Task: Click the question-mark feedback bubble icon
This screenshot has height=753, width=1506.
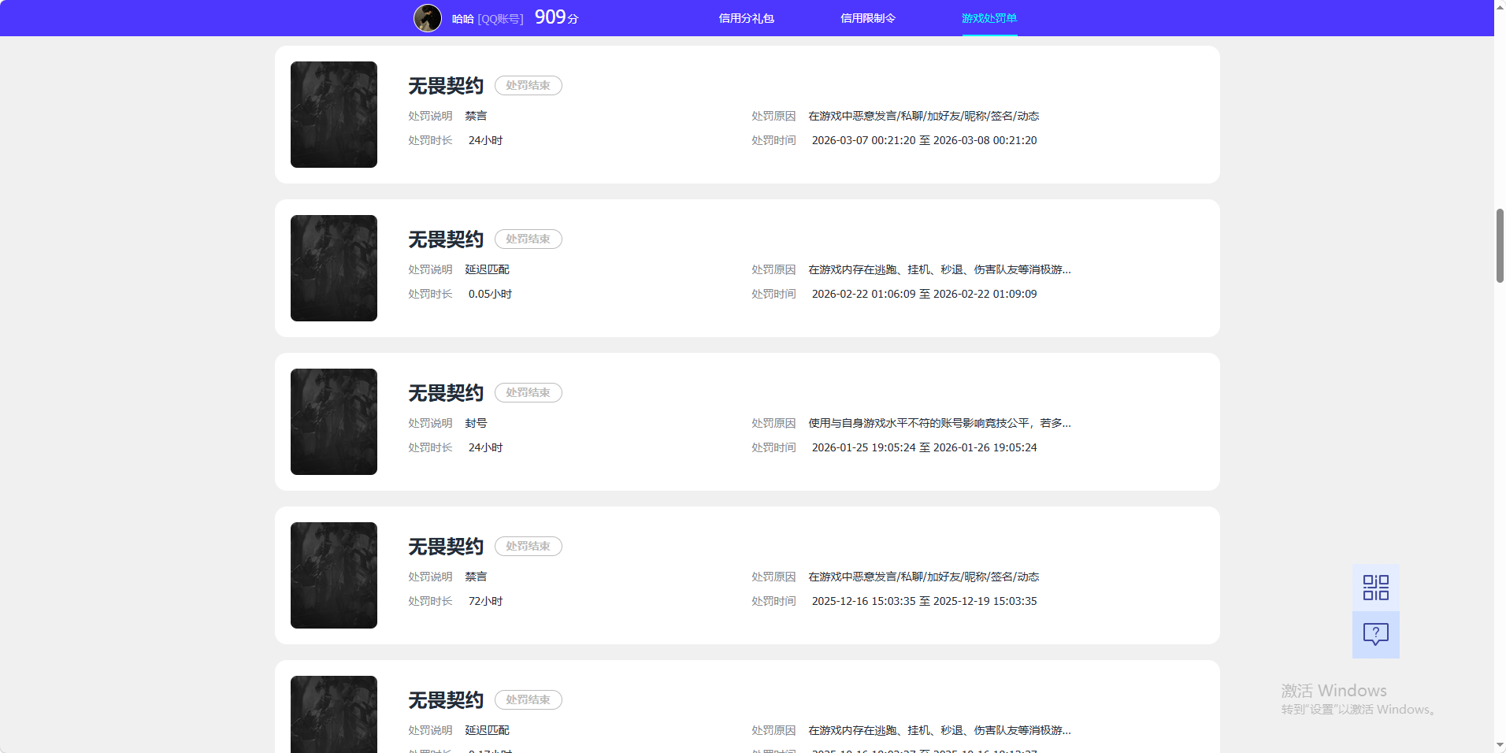Action: (1374, 634)
